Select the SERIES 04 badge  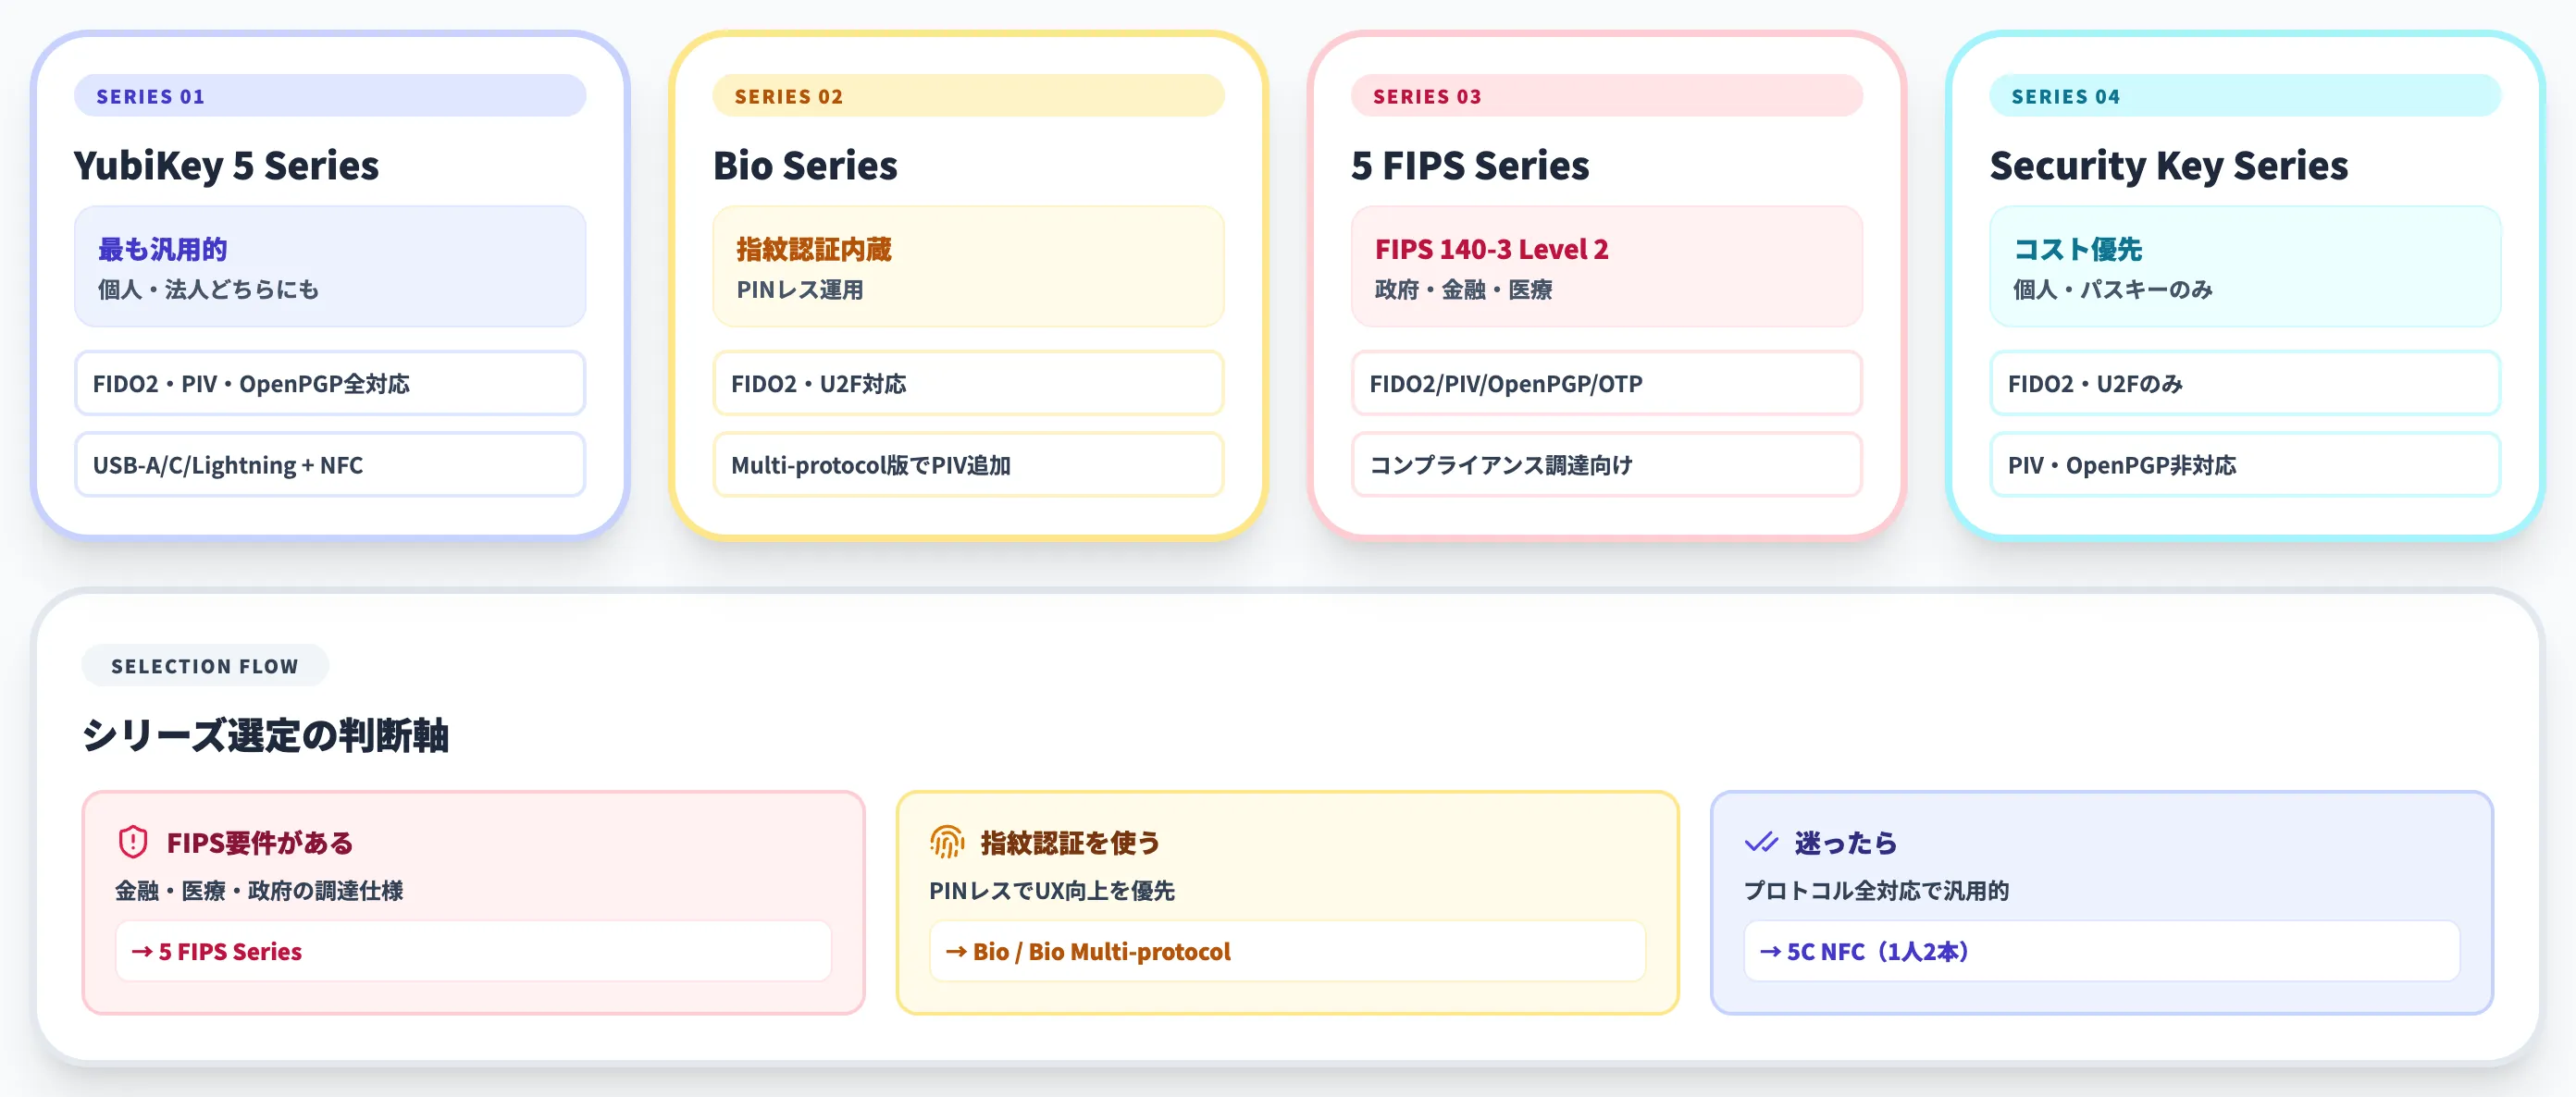click(2245, 96)
